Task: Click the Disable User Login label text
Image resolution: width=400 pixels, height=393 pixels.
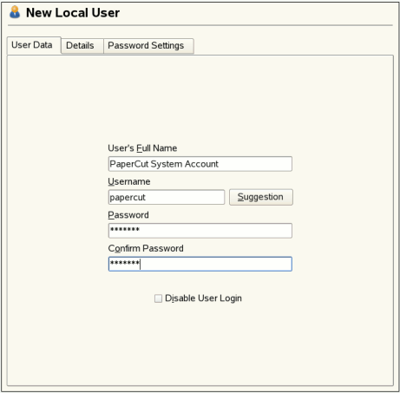Action: [x=203, y=298]
